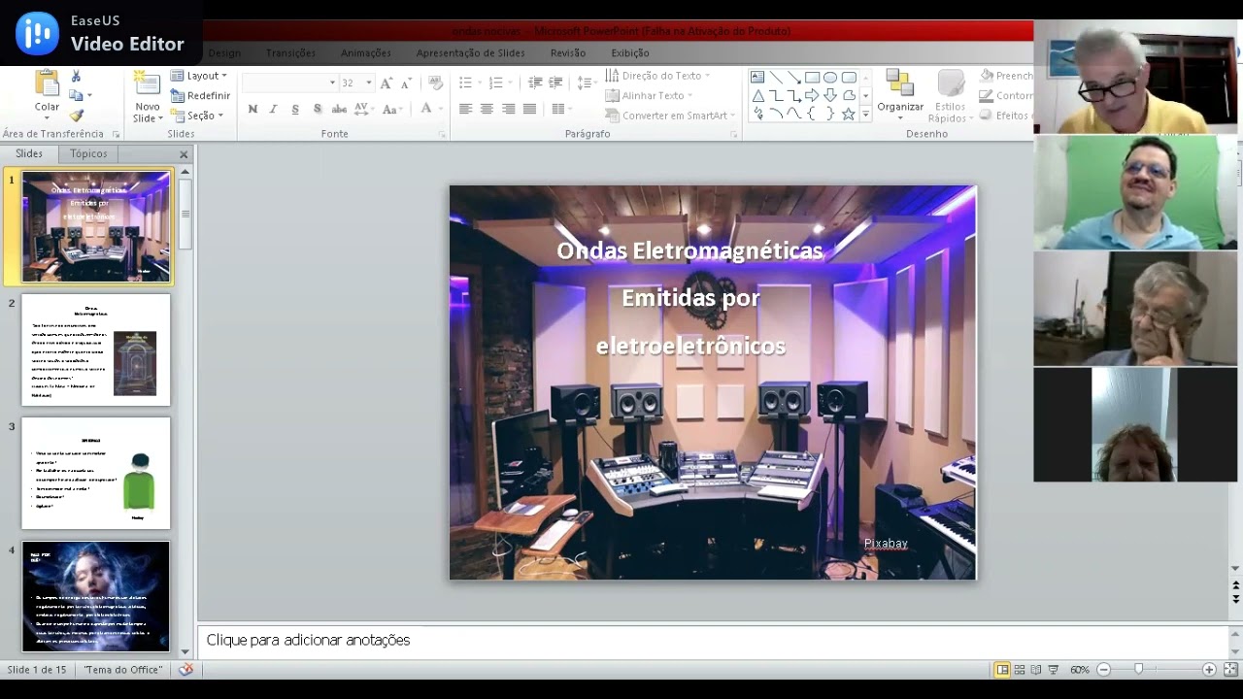1243x699 pixels.
Task: Open the Apresentação de Slides tab
Action: 470,52
